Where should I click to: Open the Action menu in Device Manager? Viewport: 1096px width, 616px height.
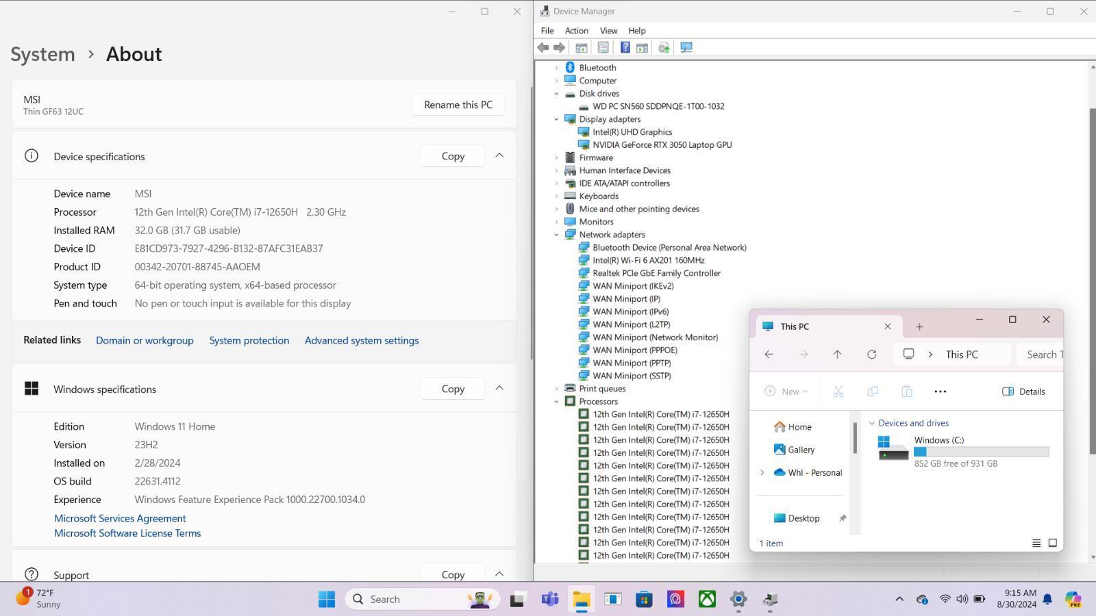(576, 31)
